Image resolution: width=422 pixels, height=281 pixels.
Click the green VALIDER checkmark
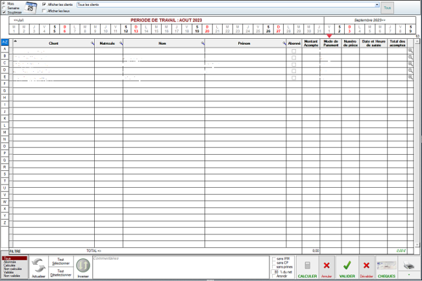pyautogui.click(x=347, y=265)
